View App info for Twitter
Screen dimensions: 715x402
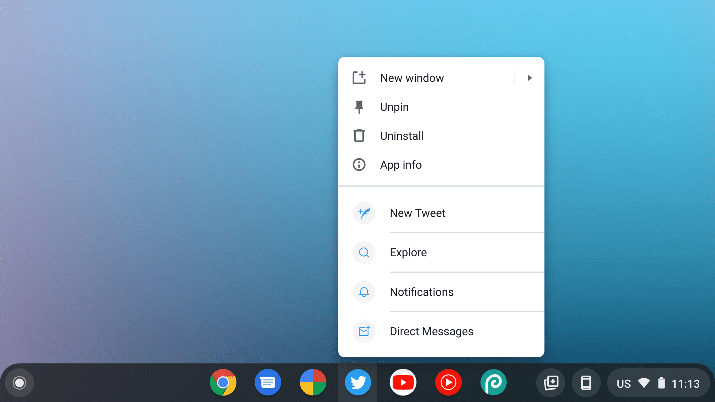tap(401, 164)
